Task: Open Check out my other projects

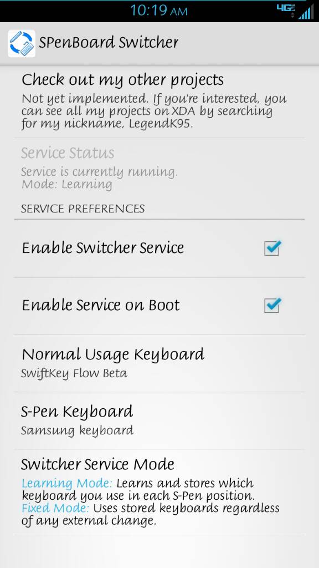Action: (159, 102)
